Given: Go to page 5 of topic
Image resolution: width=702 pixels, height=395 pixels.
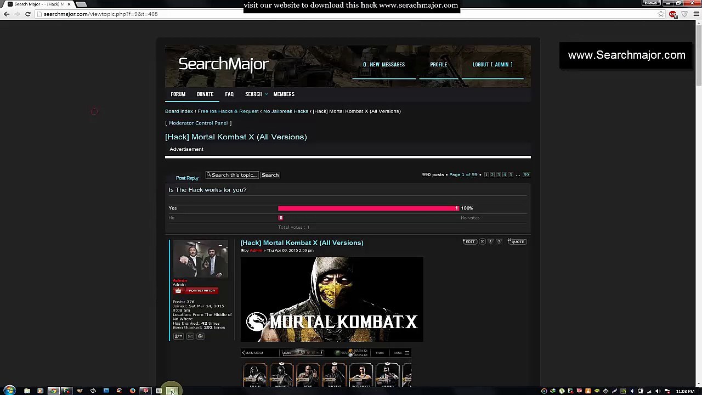Looking at the screenshot, I should 511,175.
